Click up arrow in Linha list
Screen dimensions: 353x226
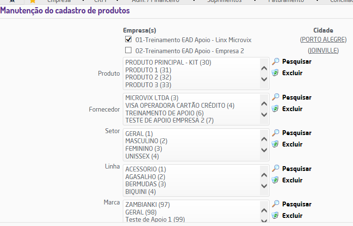pos(264,175)
